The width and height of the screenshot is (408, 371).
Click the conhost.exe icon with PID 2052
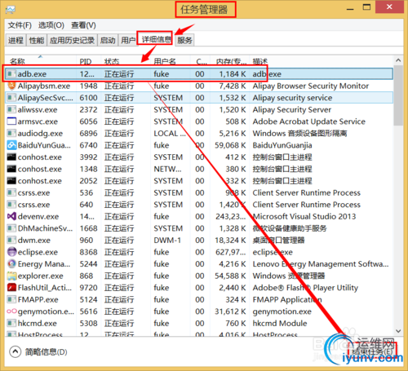click(11, 181)
